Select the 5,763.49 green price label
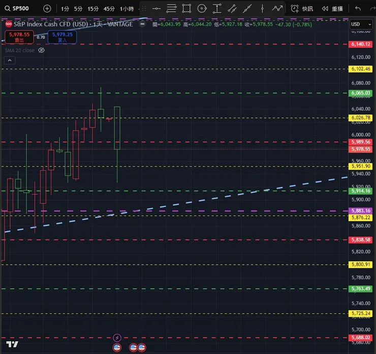This screenshot has width=376, height=354. point(360,288)
